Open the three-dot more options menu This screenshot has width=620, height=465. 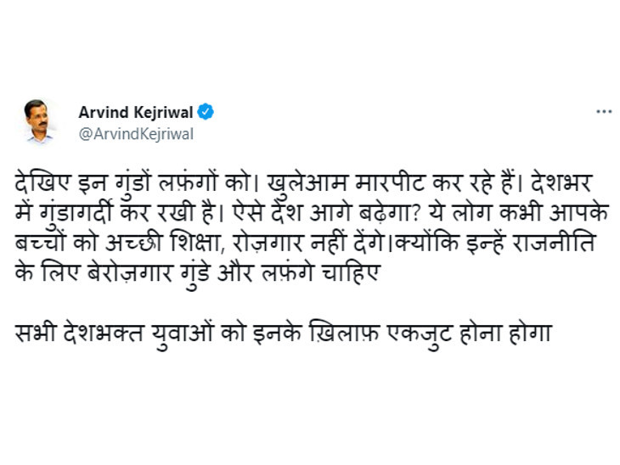point(603,111)
